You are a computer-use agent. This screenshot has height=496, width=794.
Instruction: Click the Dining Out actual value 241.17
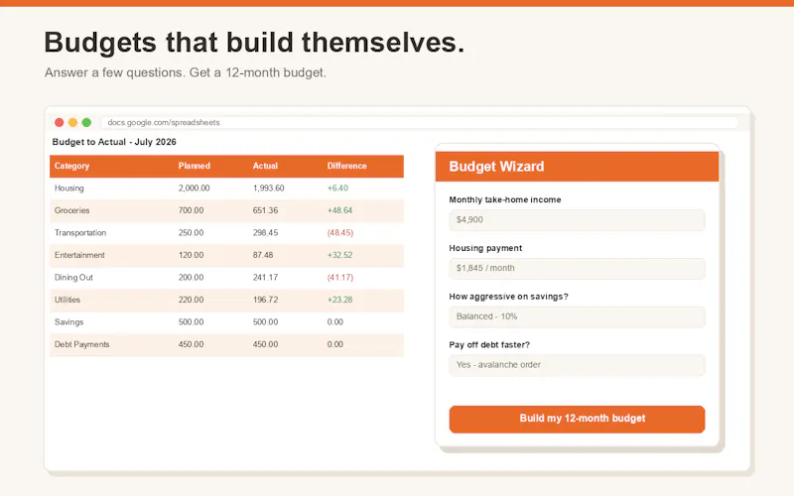[265, 278]
